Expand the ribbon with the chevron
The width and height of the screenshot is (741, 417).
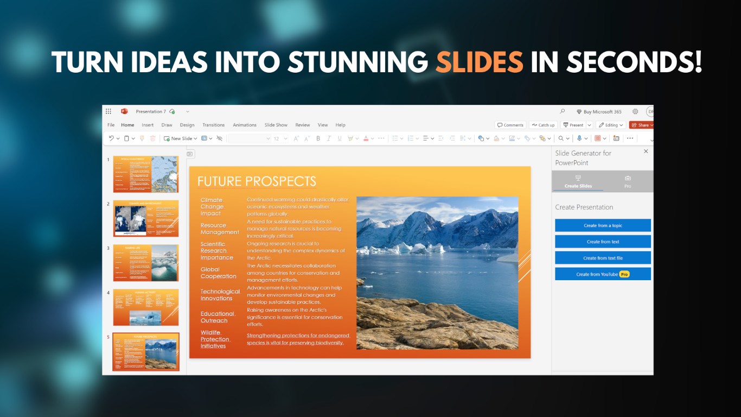click(x=651, y=140)
